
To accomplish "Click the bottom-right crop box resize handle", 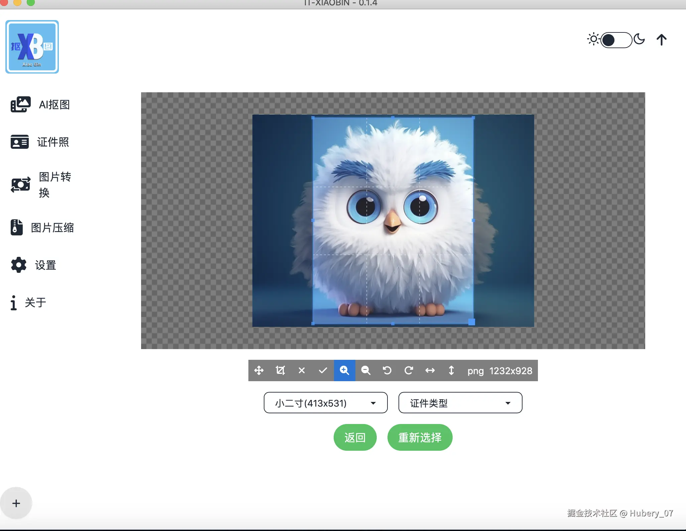I will point(471,322).
